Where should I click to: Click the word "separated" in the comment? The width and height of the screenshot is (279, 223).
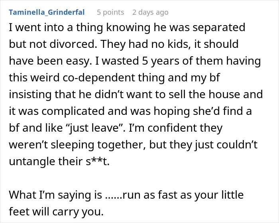click(219, 28)
